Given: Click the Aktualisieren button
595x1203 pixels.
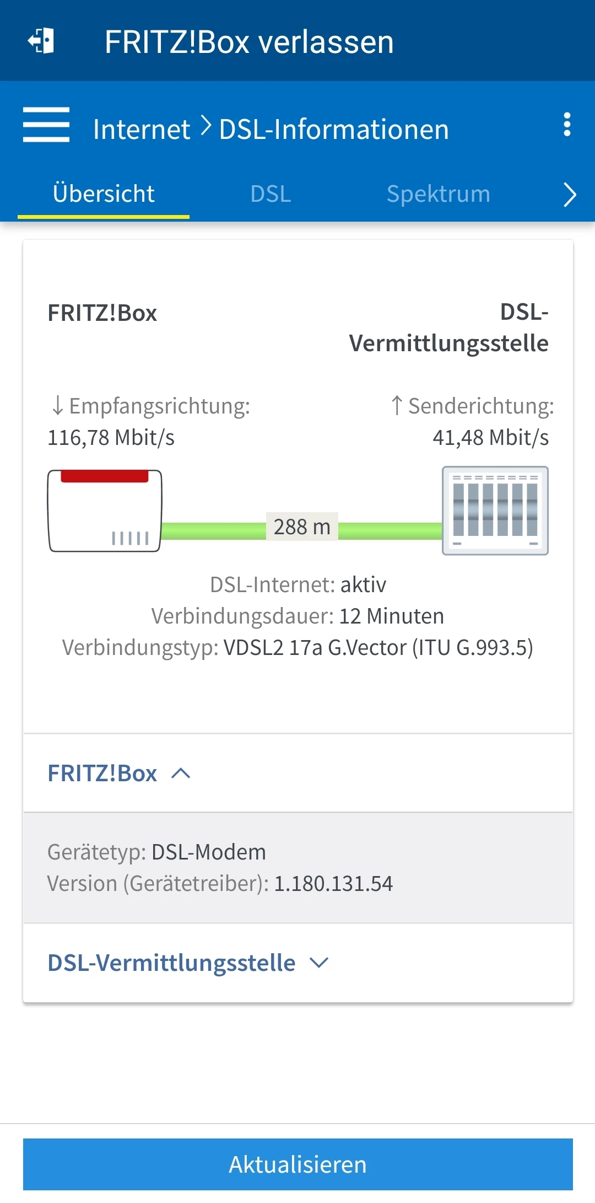Looking at the screenshot, I should pos(298,1164).
